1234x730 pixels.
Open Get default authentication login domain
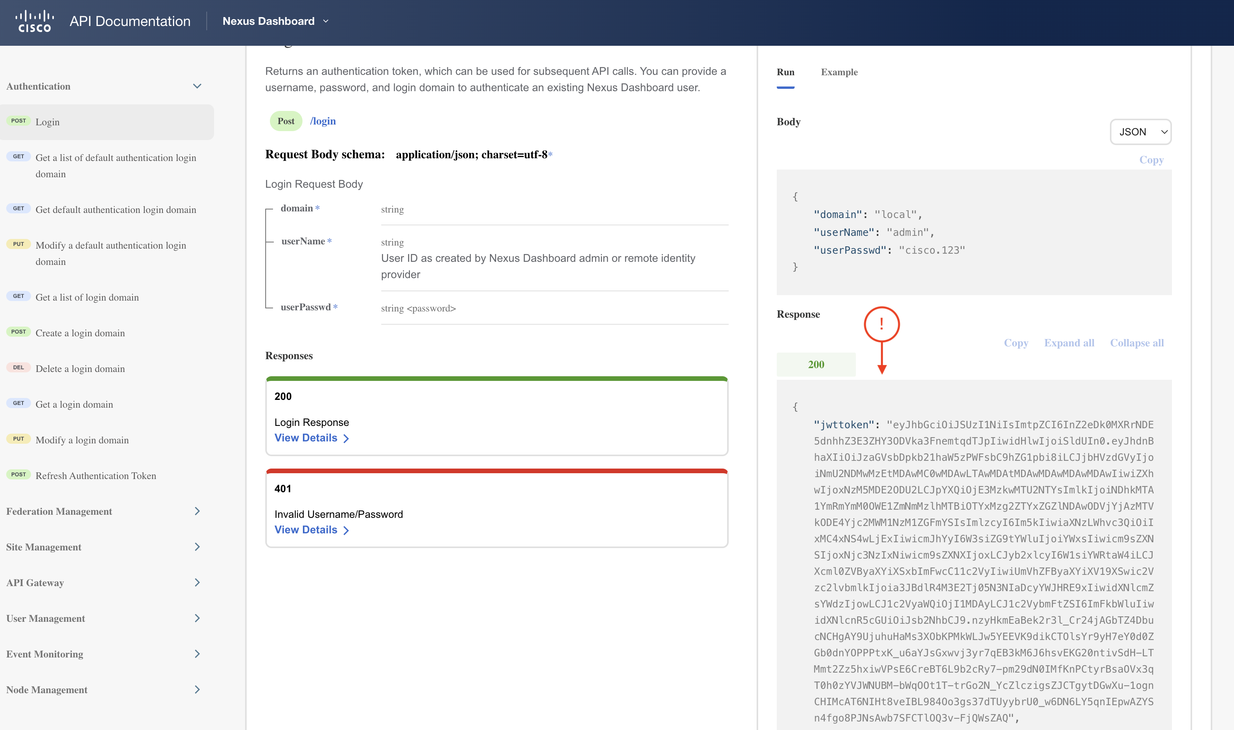(x=116, y=209)
